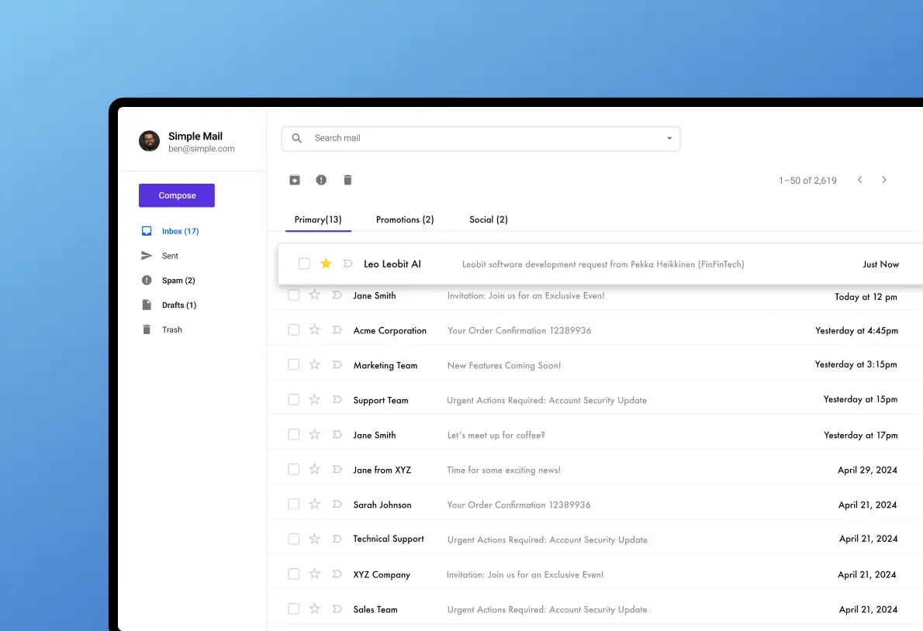The height and width of the screenshot is (631, 923).
Task: Go to next page of emails
Action: point(884,180)
